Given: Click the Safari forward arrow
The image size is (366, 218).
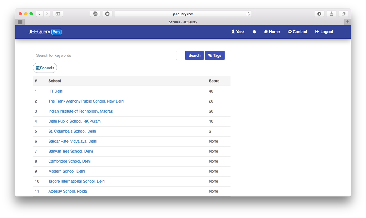Looking at the screenshot, I should pos(47,14).
